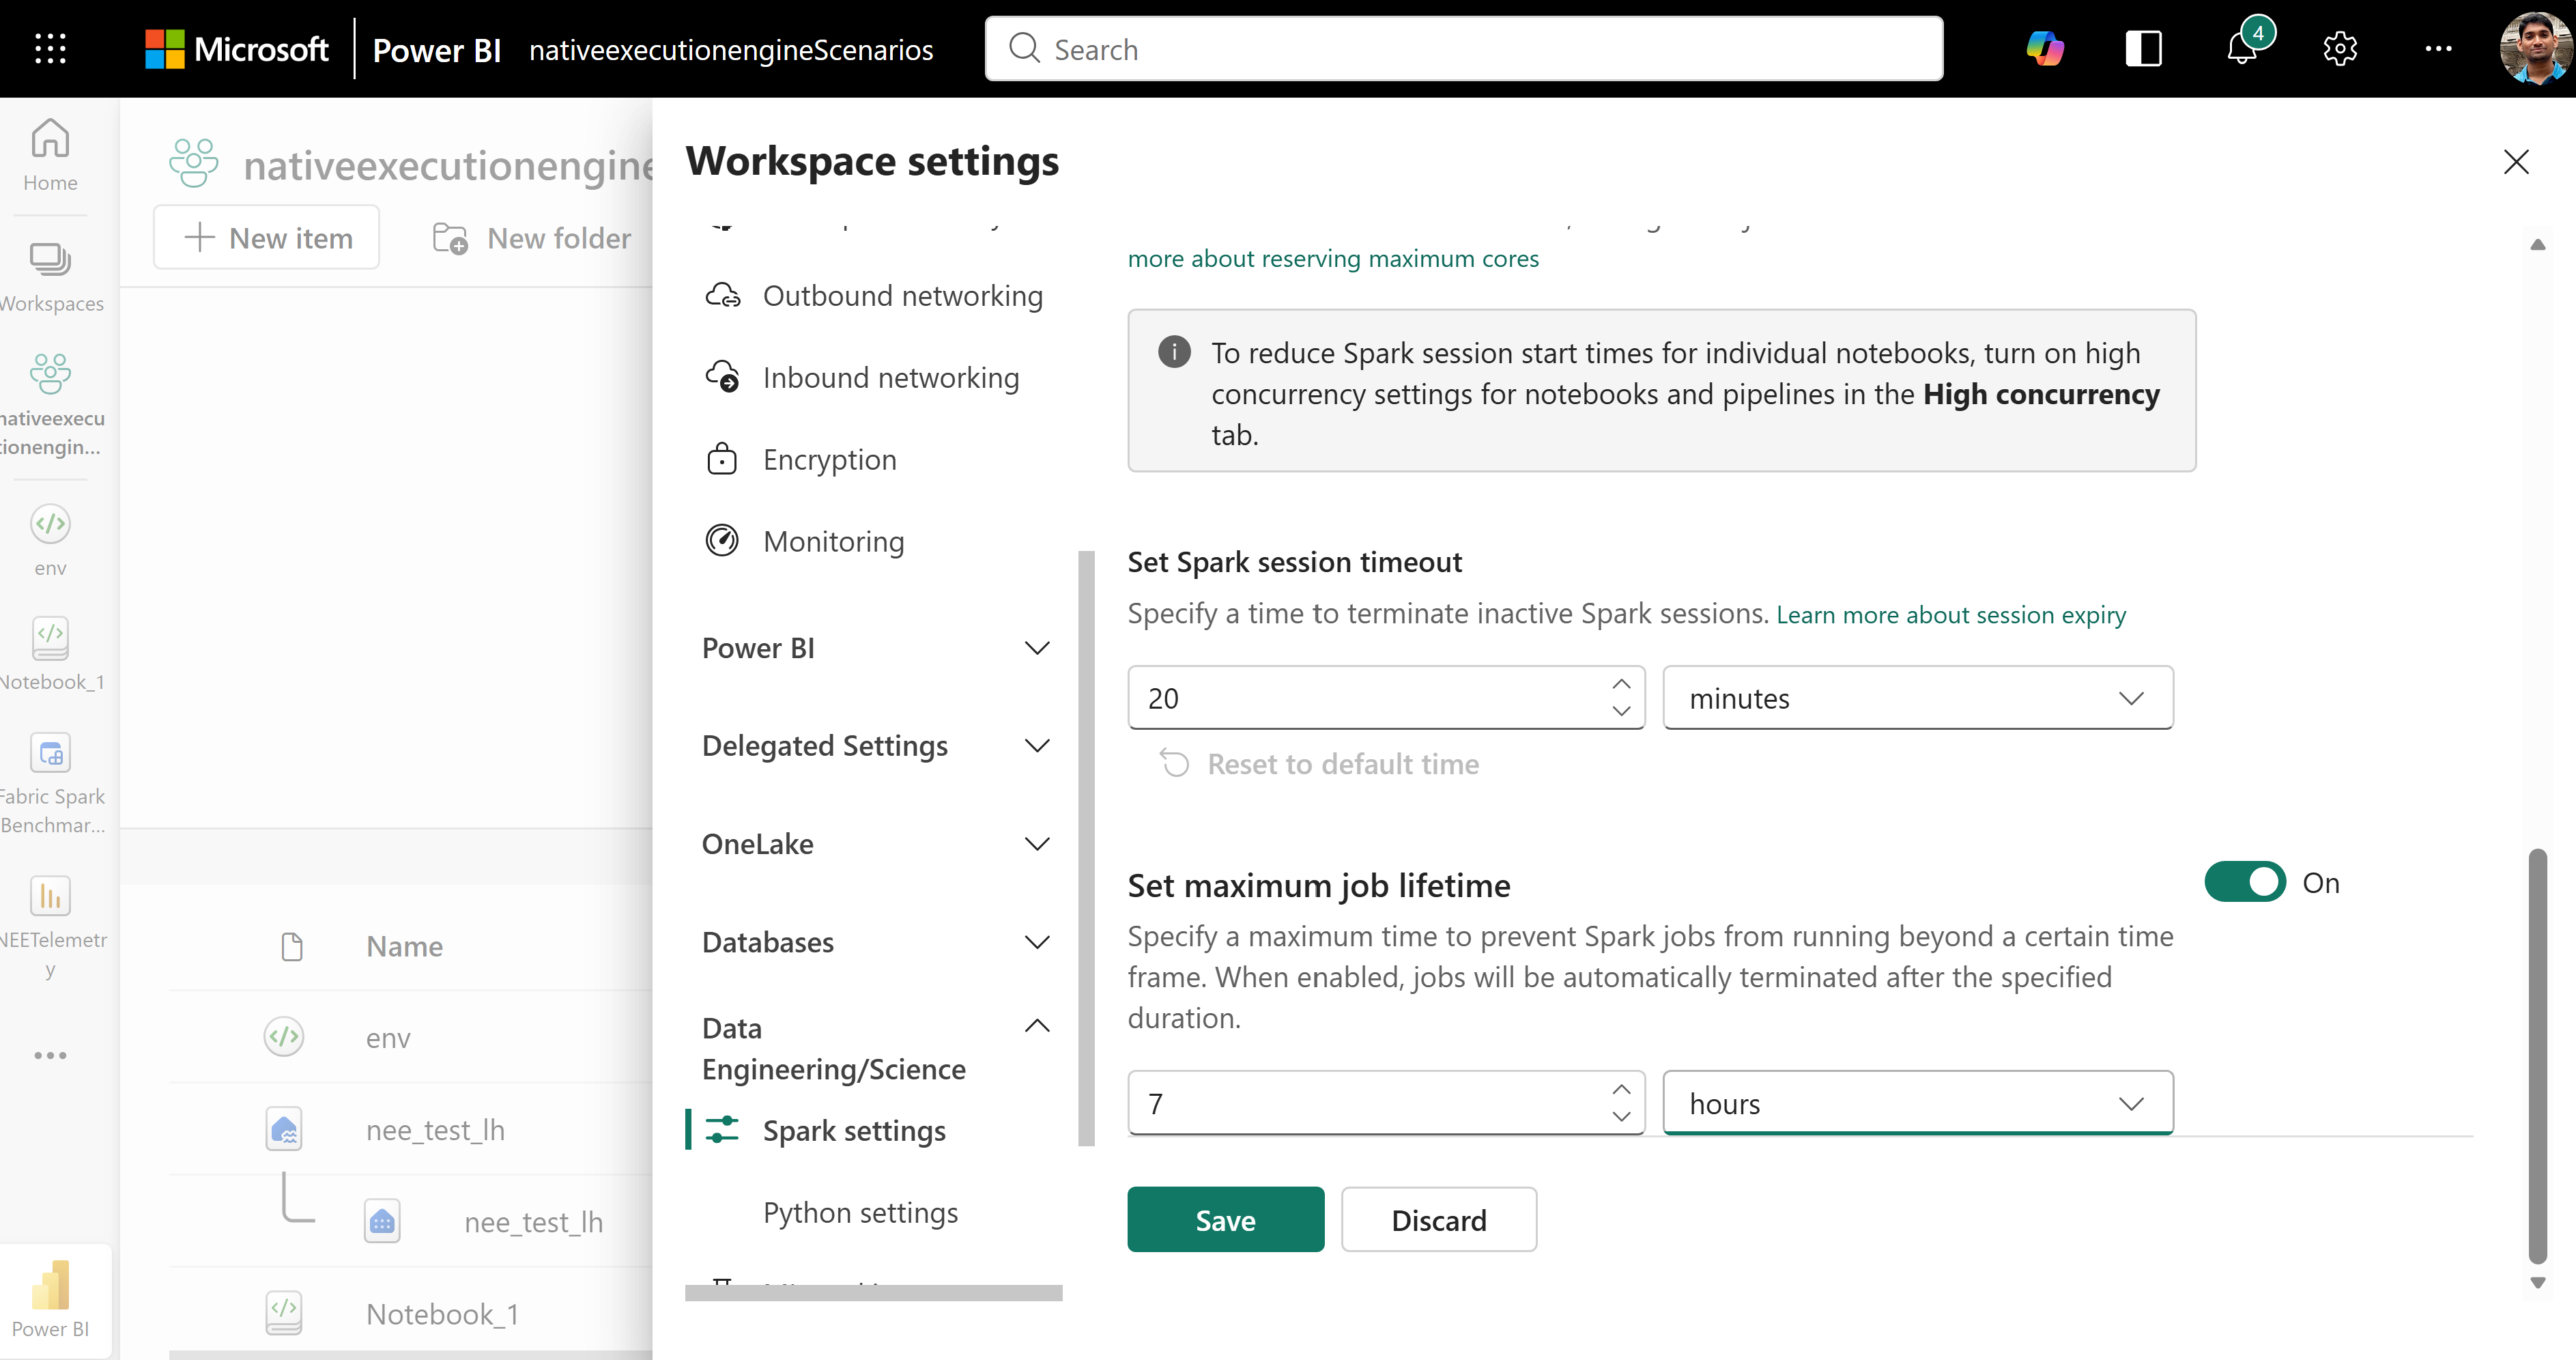Open NEETelemetry in left nav
The width and height of the screenshot is (2576, 1360).
pyautogui.click(x=50, y=928)
